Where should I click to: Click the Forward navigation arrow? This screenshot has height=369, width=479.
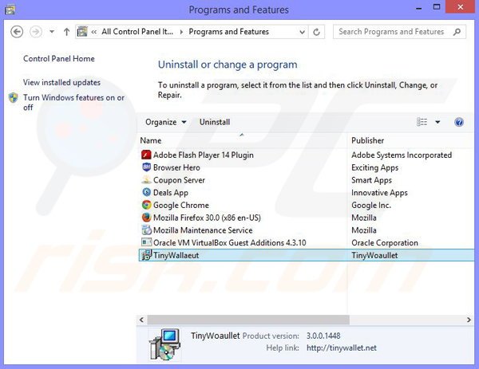pos(36,32)
